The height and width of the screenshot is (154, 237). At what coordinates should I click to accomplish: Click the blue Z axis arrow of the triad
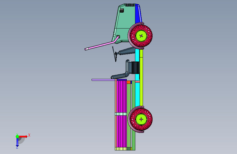pyautogui.click(x=17, y=142)
